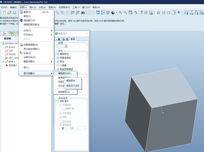Click the 质量 number input field

(61, 46)
